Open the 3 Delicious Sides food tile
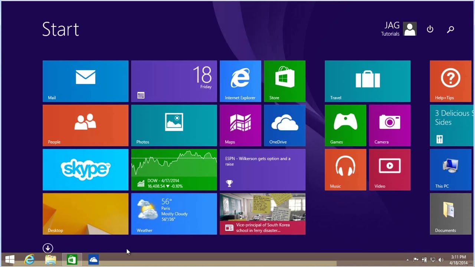The height and width of the screenshot is (267, 475). pyautogui.click(x=452, y=125)
